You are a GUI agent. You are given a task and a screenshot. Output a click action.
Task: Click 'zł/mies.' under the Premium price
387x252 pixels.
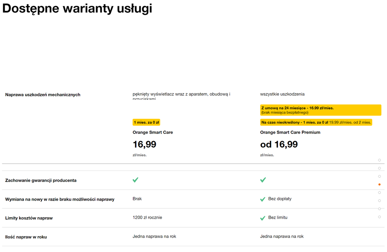(267, 155)
